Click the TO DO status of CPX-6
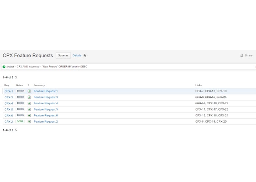Image resolution: width=256 pixels, height=182 pixels. pos(20,115)
